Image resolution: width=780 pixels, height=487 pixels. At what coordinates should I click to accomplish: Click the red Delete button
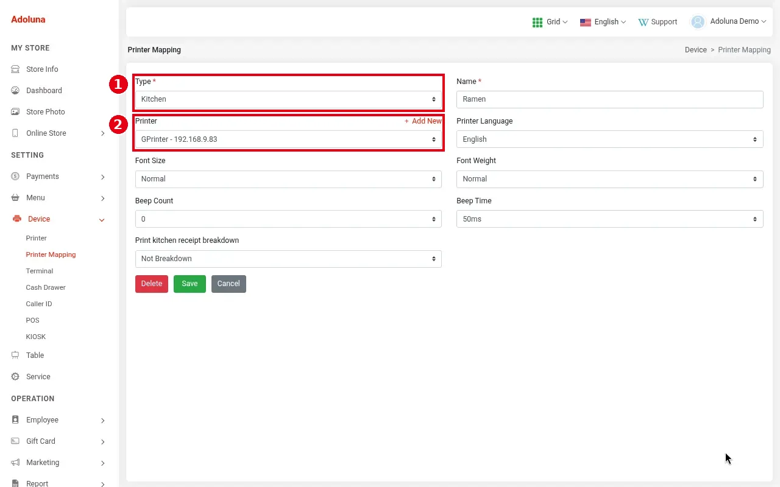152,284
